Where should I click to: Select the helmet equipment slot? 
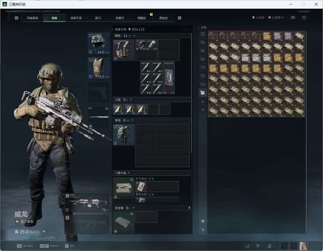[99, 43]
